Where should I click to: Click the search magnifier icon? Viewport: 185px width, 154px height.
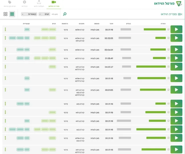tap(65, 14)
